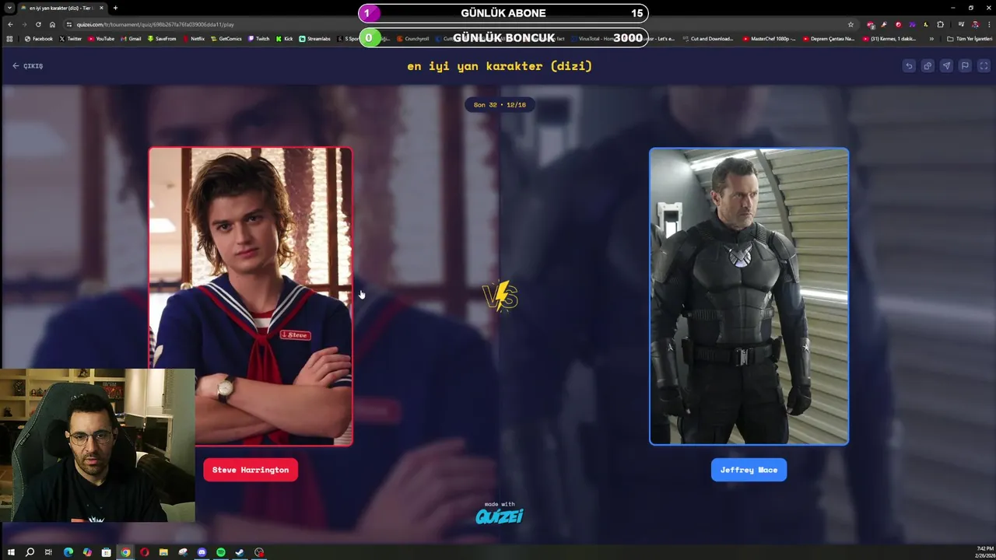Select the 'en iyi yan karakter (dizi)' tab
This screenshot has height=560, width=996.
62,8
